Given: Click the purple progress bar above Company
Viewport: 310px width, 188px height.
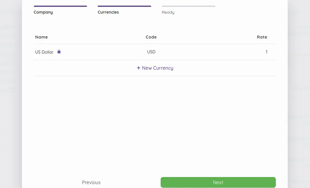Looking at the screenshot, I should click(x=60, y=6).
